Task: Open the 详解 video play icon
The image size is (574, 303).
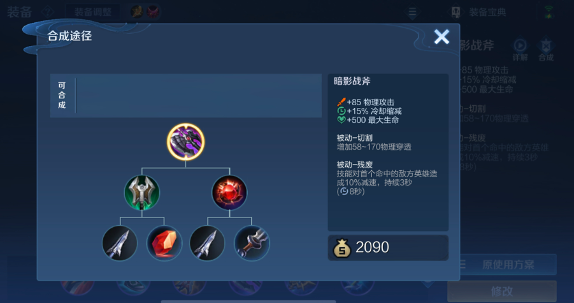Action: pyautogui.click(x=520, y=48)
